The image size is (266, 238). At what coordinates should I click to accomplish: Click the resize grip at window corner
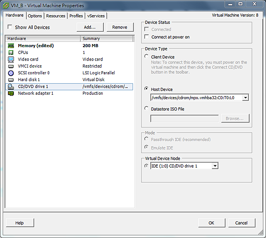tap(261, 232)
